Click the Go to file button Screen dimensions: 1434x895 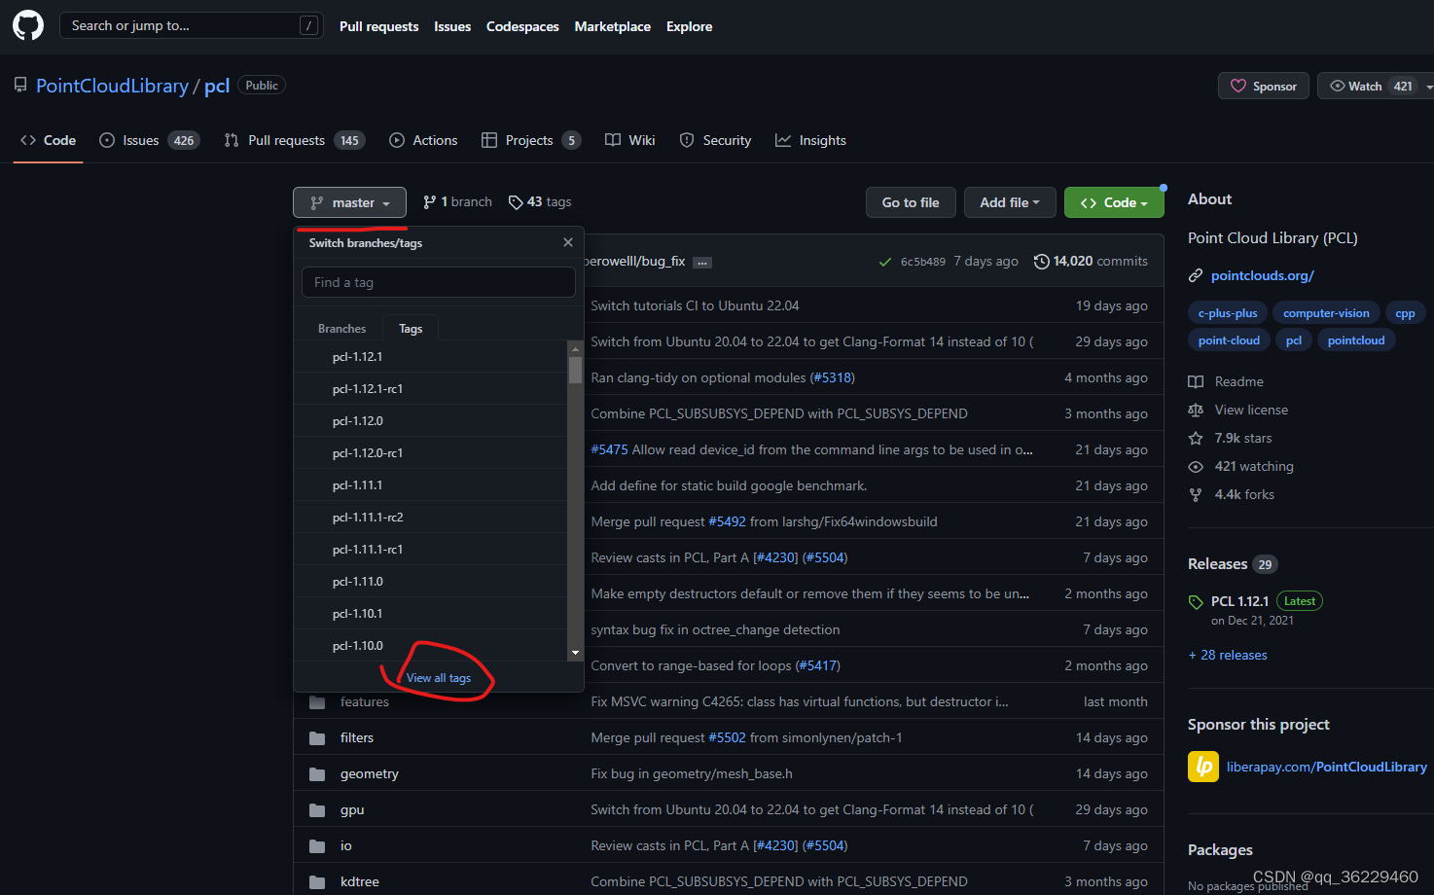pyautogui.click(x=911, y=202)
